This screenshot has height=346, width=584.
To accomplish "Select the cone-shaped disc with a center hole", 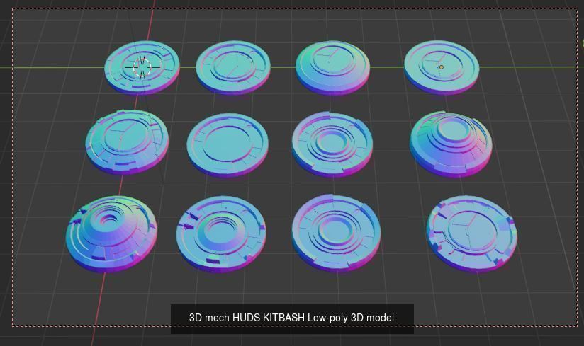I will click(x=111, y=234).
